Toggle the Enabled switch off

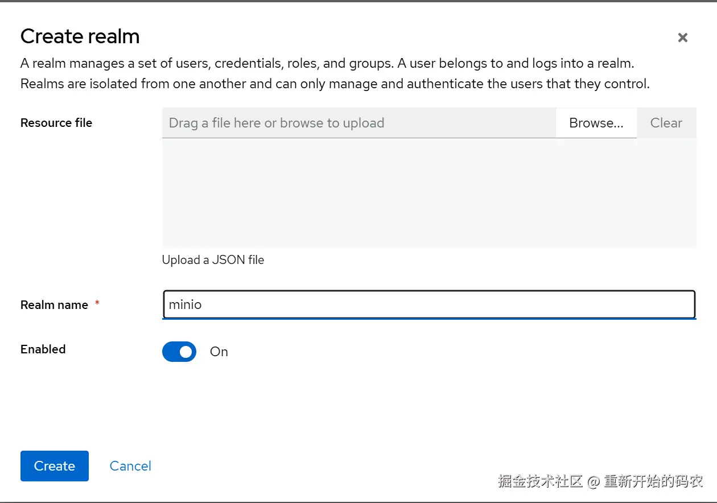[179, 352]
